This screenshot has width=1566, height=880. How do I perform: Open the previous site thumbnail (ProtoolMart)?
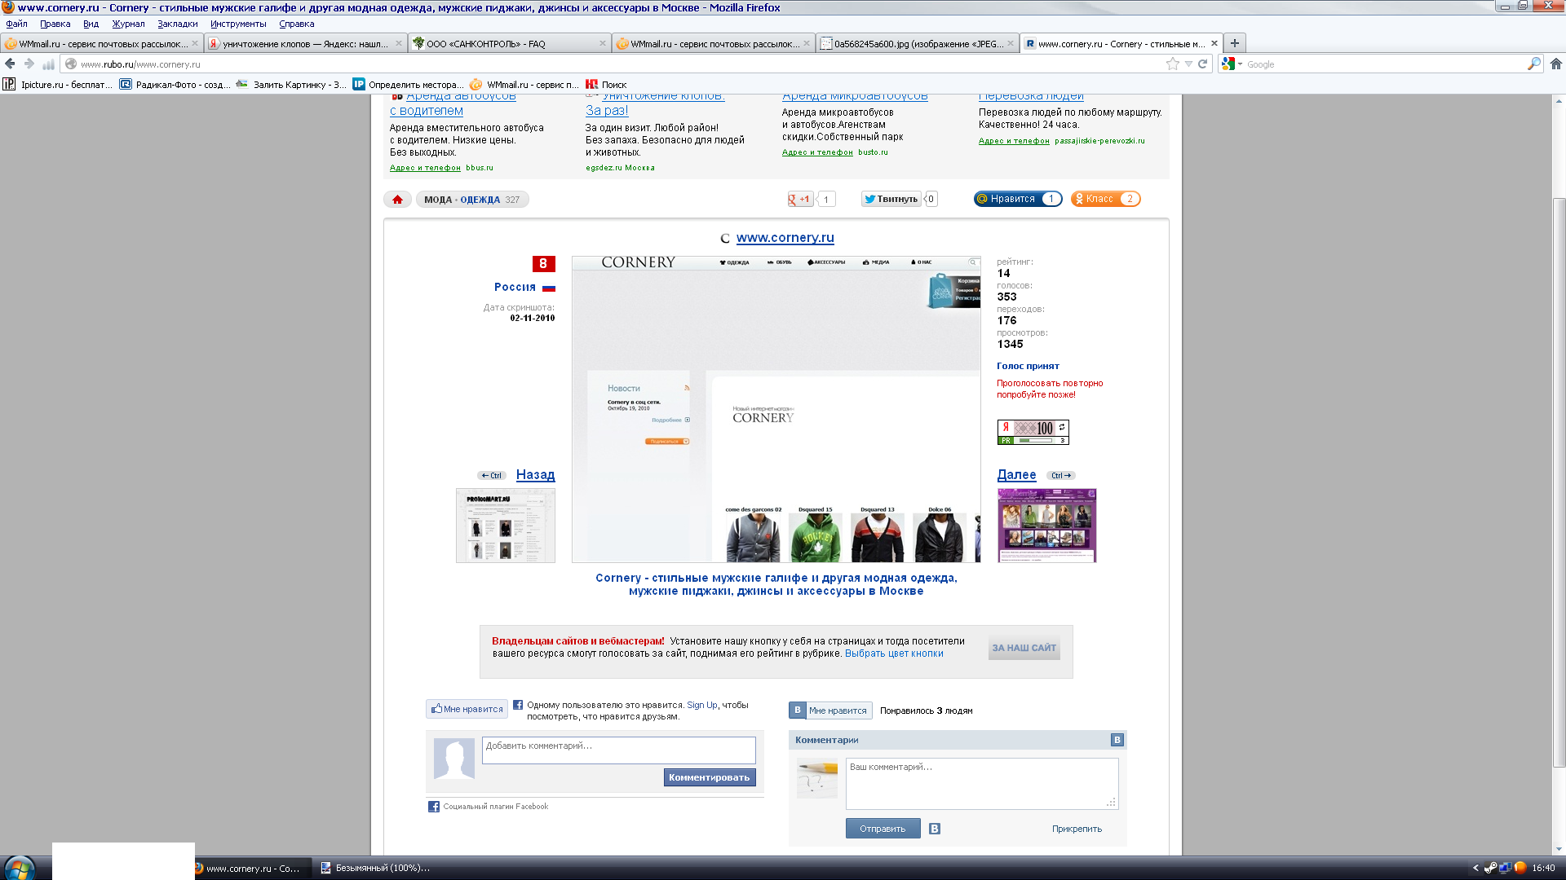point(505,526)
